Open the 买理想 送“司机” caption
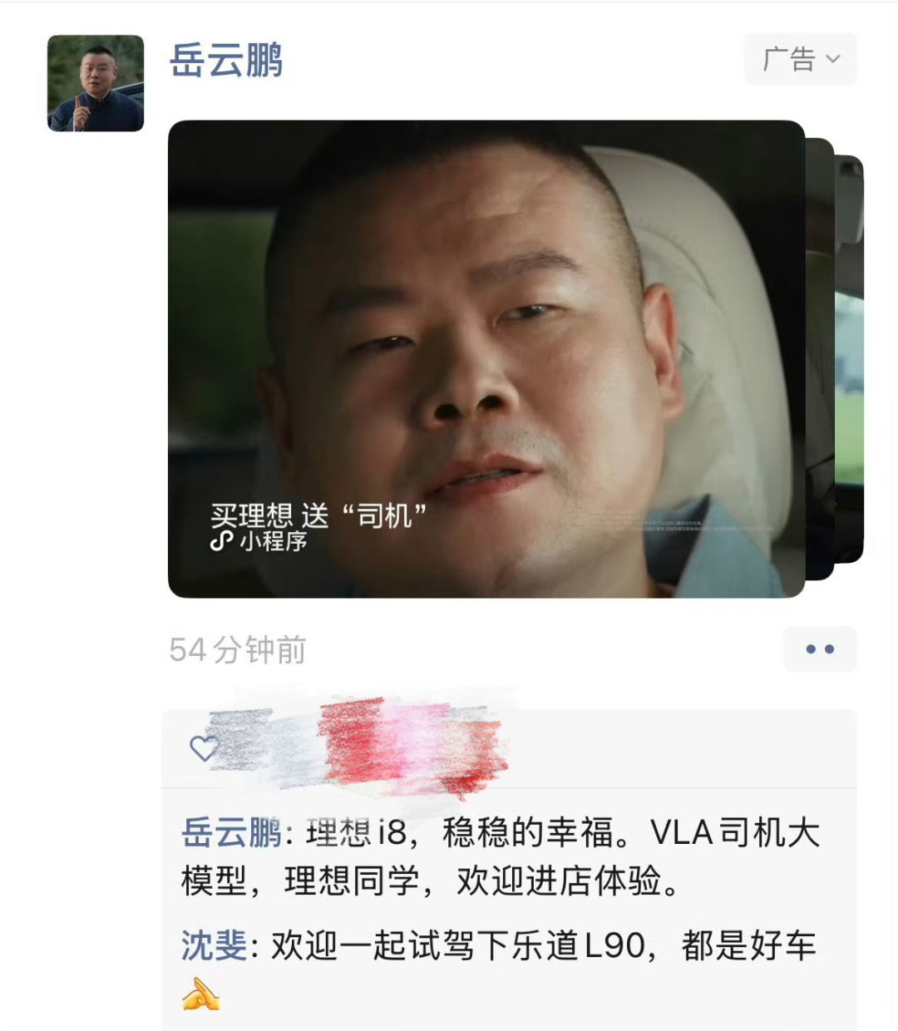This screenshot has width=898, height=1031. point(318,515)
